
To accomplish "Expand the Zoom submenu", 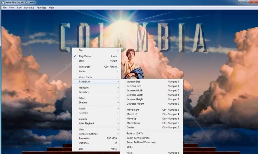I will pyautogui.click(x=97, y=71).
